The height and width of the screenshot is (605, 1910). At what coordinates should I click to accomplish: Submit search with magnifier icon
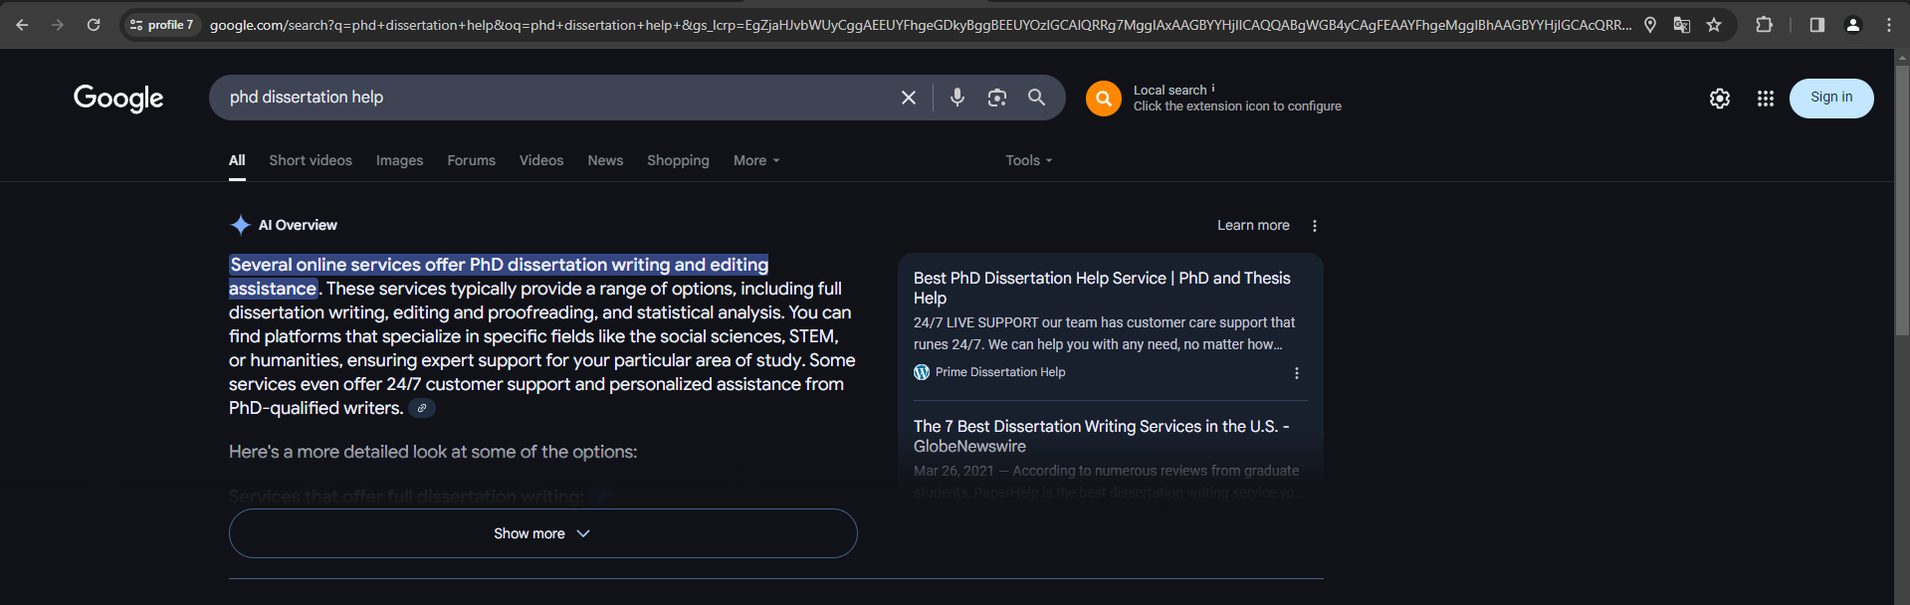click(x=1037, y=98)
